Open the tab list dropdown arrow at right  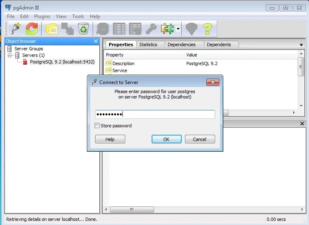(301, 45)
